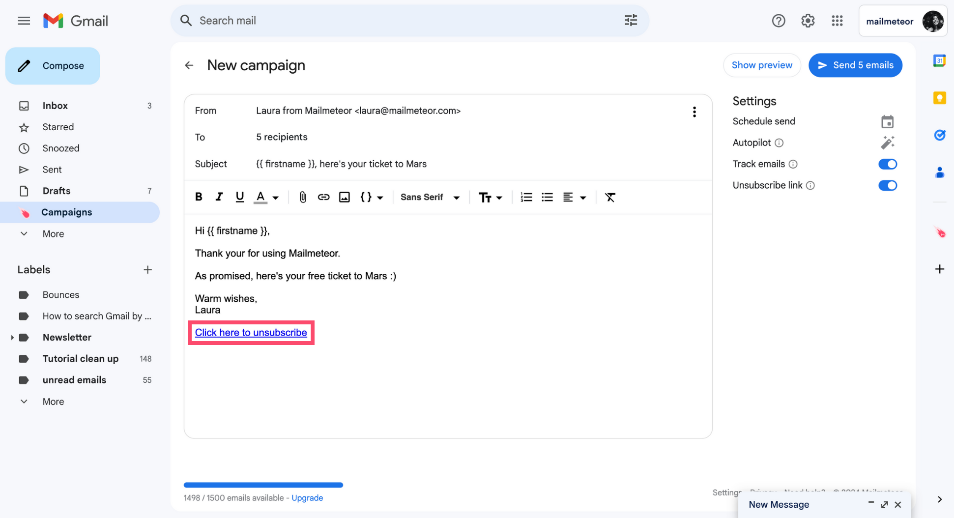Open the Starred folder
The width and height of the screenshot is (954, 518).
tap(80, 127)
